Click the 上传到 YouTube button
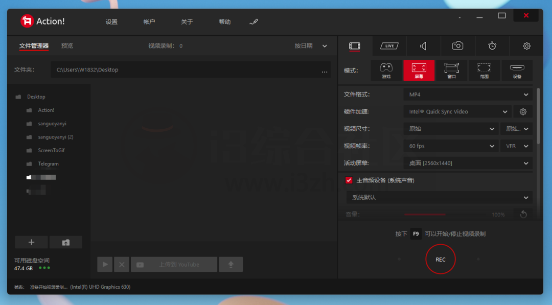The image size is (552, 305). pyautogui.click(x=174, y=264)
